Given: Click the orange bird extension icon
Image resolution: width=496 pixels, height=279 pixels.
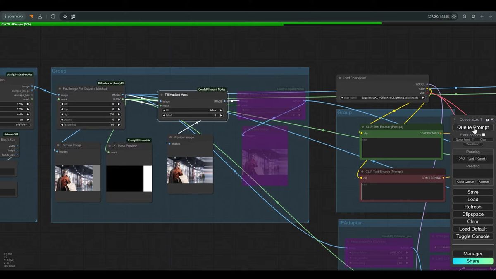Looking at the screenshot, I should [31, 17].
